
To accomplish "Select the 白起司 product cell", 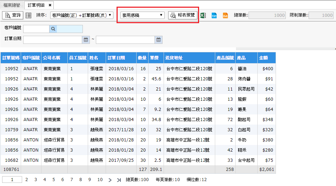I will (x=246, y=129).
